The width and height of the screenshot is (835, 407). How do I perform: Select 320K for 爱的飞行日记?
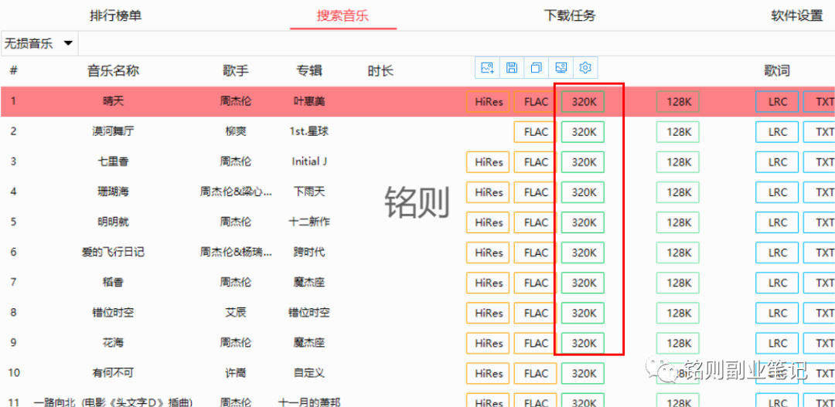point(583,253)
